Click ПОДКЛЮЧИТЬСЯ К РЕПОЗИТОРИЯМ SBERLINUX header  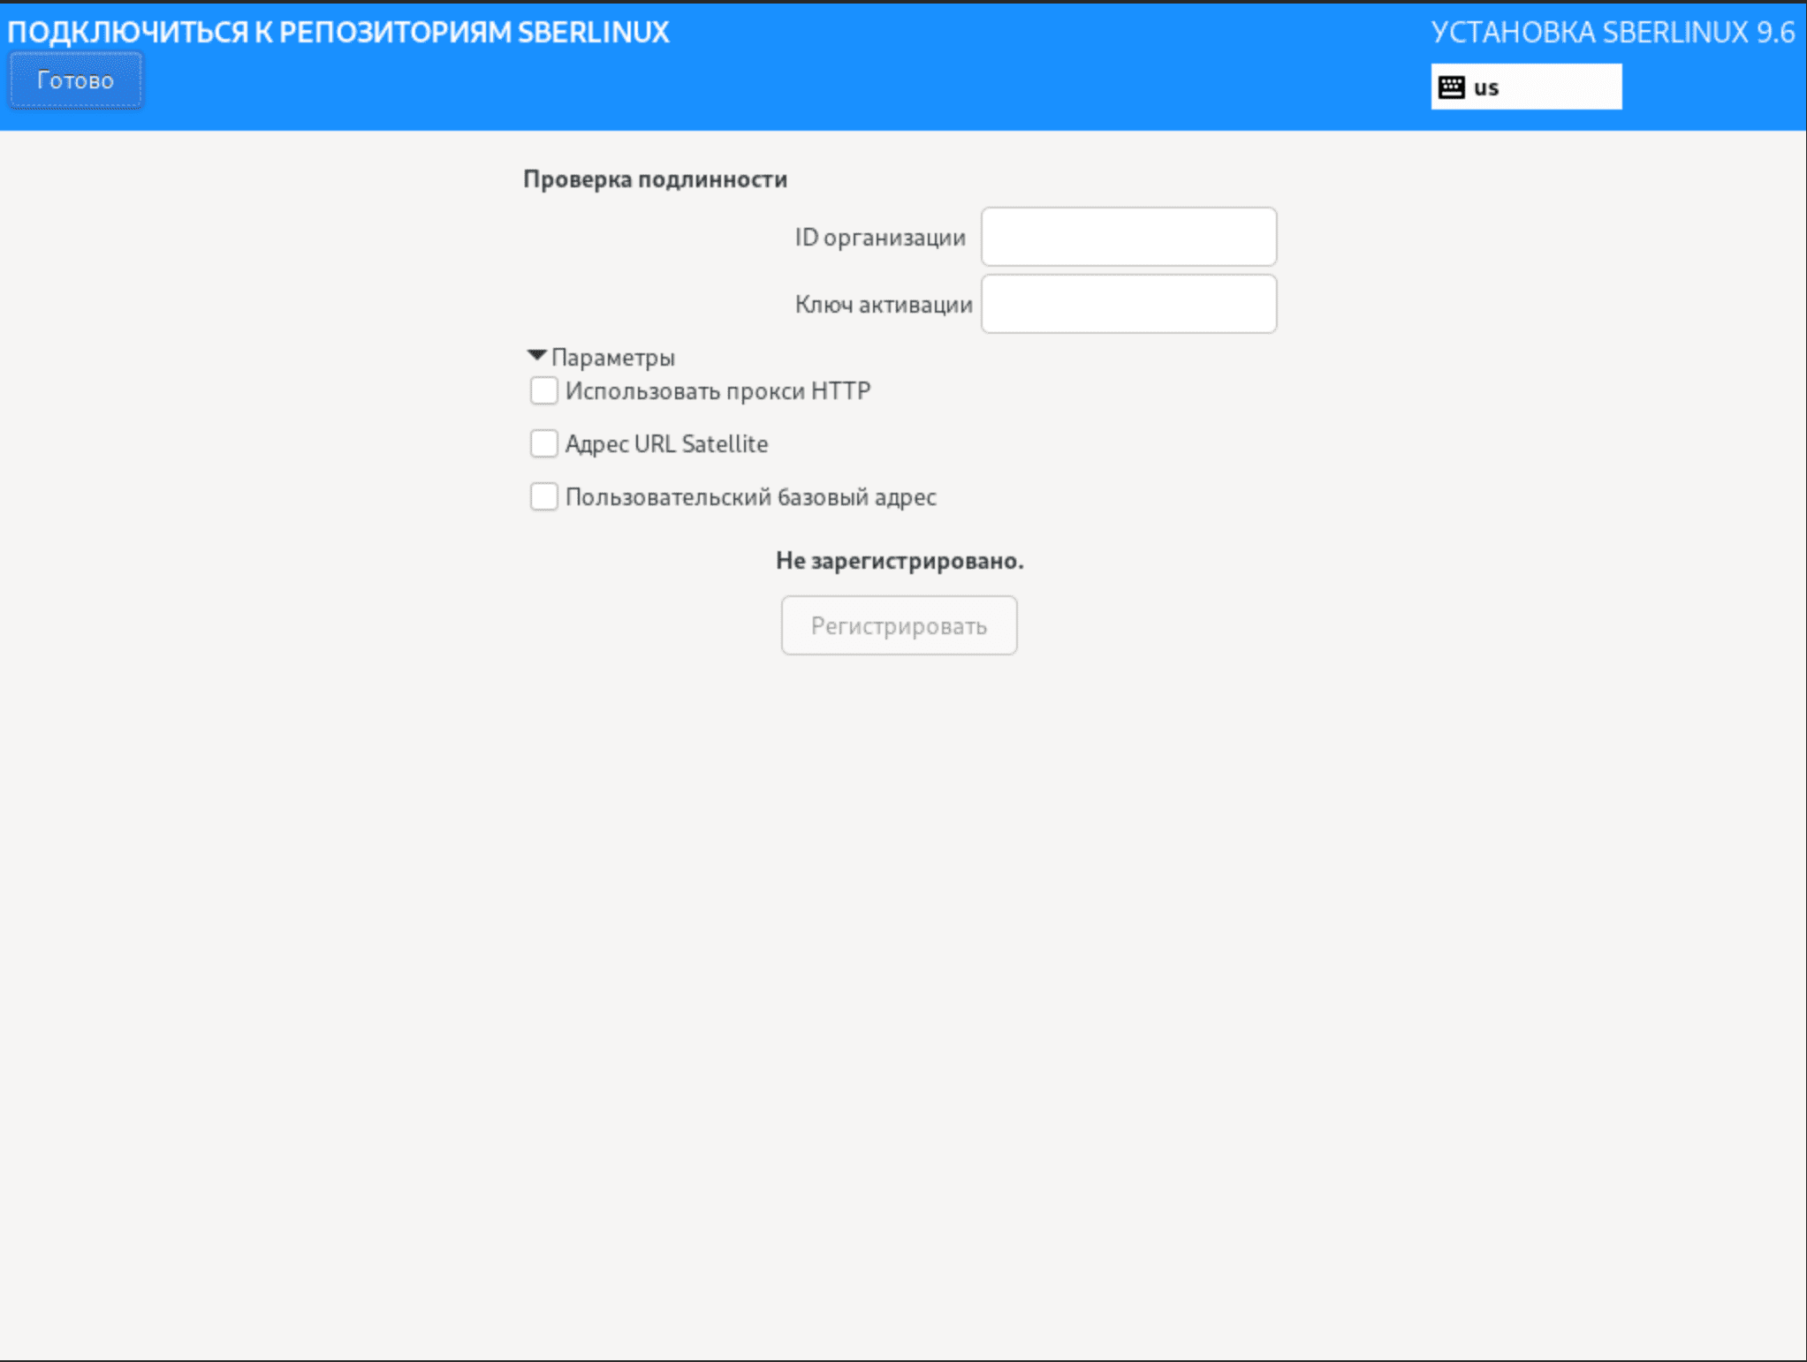(x=338, y=33)
